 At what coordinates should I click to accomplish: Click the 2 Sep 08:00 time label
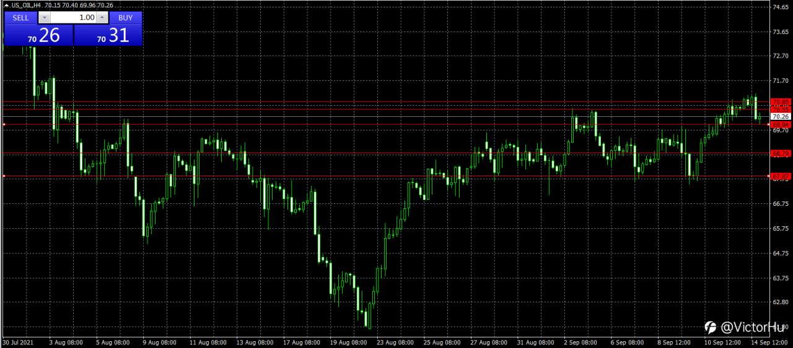pos(581,342)
